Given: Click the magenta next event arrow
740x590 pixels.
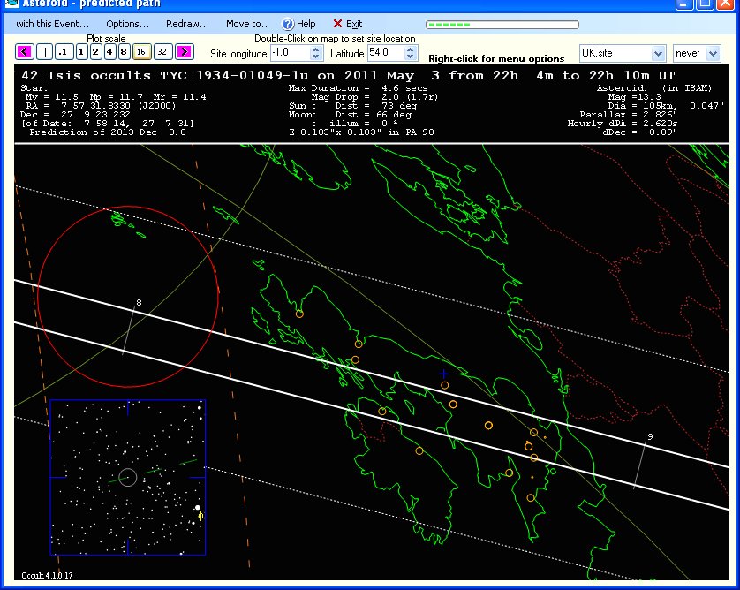Looking at the screenshot, I should [x=185, y=52].
